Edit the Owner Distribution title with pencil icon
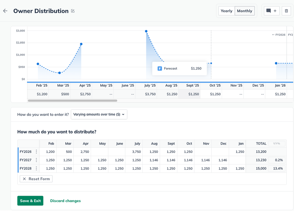This screenshot has width=294, height=211. (x=73, y=11)
